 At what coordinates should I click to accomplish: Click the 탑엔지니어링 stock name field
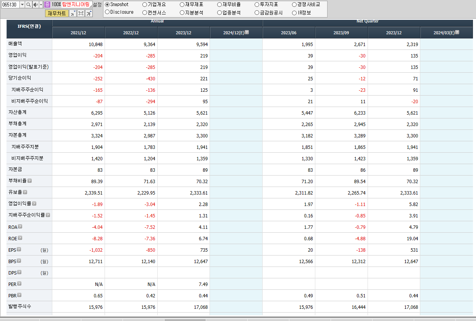pos(77,5)
